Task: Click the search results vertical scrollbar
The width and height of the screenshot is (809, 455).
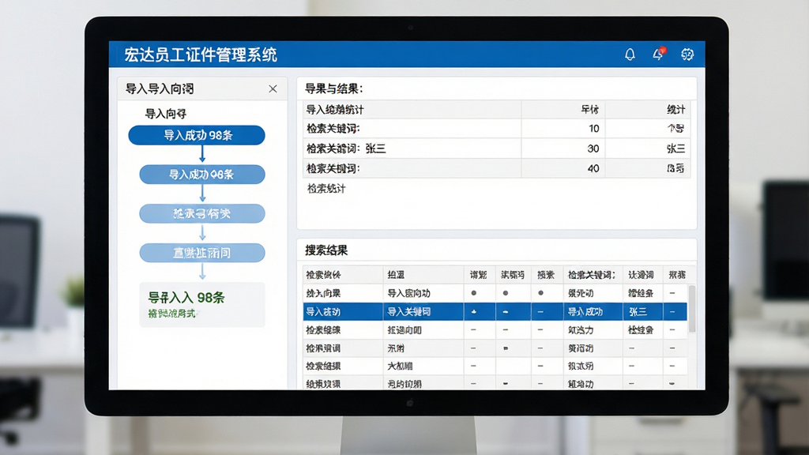Action: point(692,310)
